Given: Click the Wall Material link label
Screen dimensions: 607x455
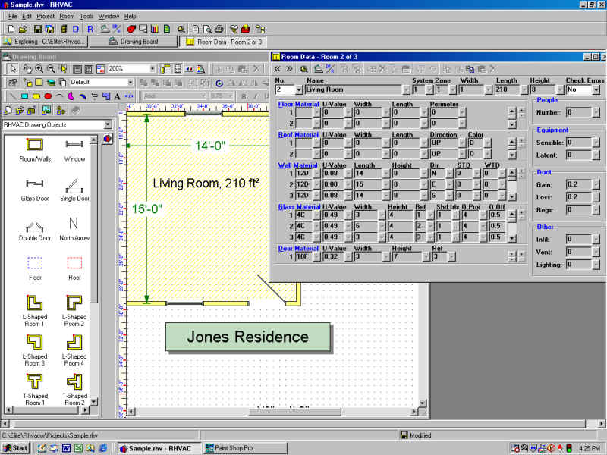Looking at the screenshot, I should click(298, 165).
